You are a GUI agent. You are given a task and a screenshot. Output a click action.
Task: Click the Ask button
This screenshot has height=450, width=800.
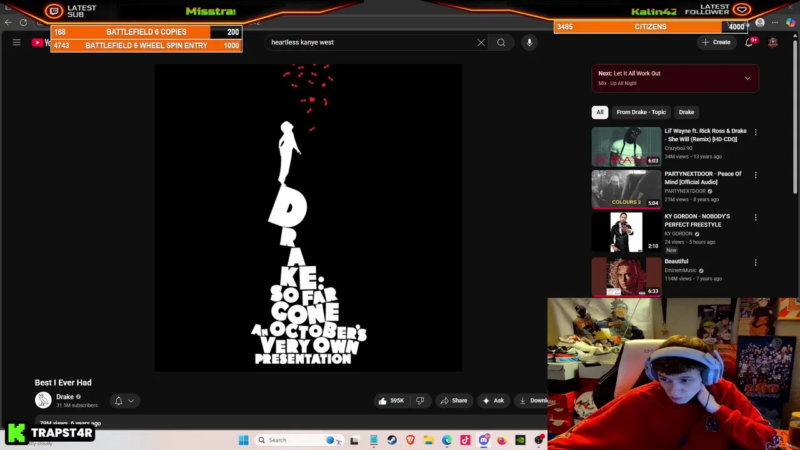pyautogui.click(x=492, y=401)
